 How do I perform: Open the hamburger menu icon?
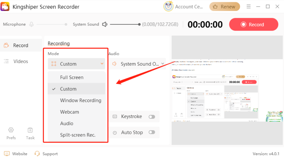coord(249,7)
